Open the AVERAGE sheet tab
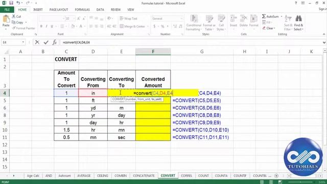 click(84, 176)
